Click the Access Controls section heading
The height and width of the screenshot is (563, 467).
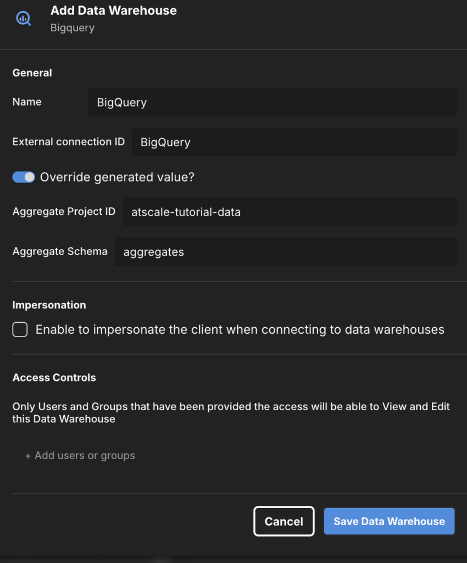click(54, 378)
